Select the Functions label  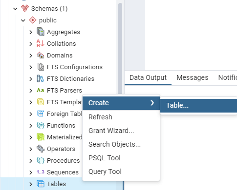61,126
